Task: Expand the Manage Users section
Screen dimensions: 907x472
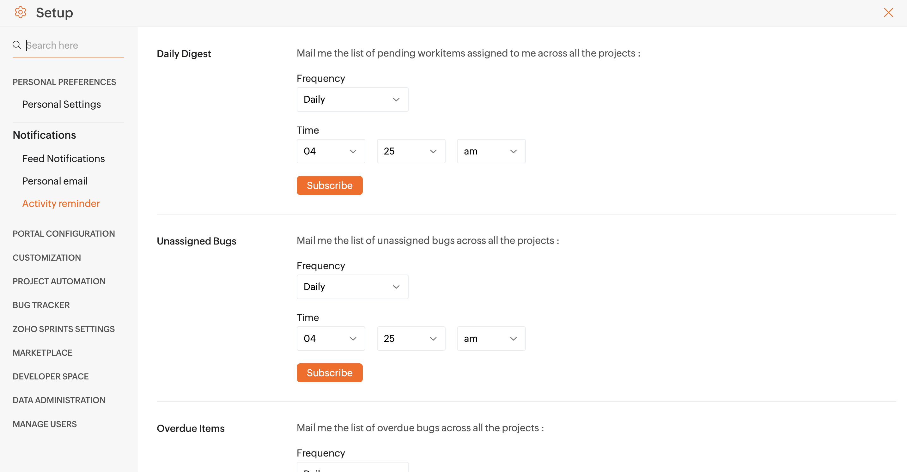Action: point(45,424)
